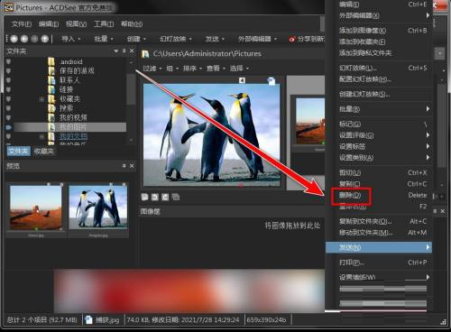
Task: Switch to the 文件夹 tab at panel bottom
Action: pos(19,151)
